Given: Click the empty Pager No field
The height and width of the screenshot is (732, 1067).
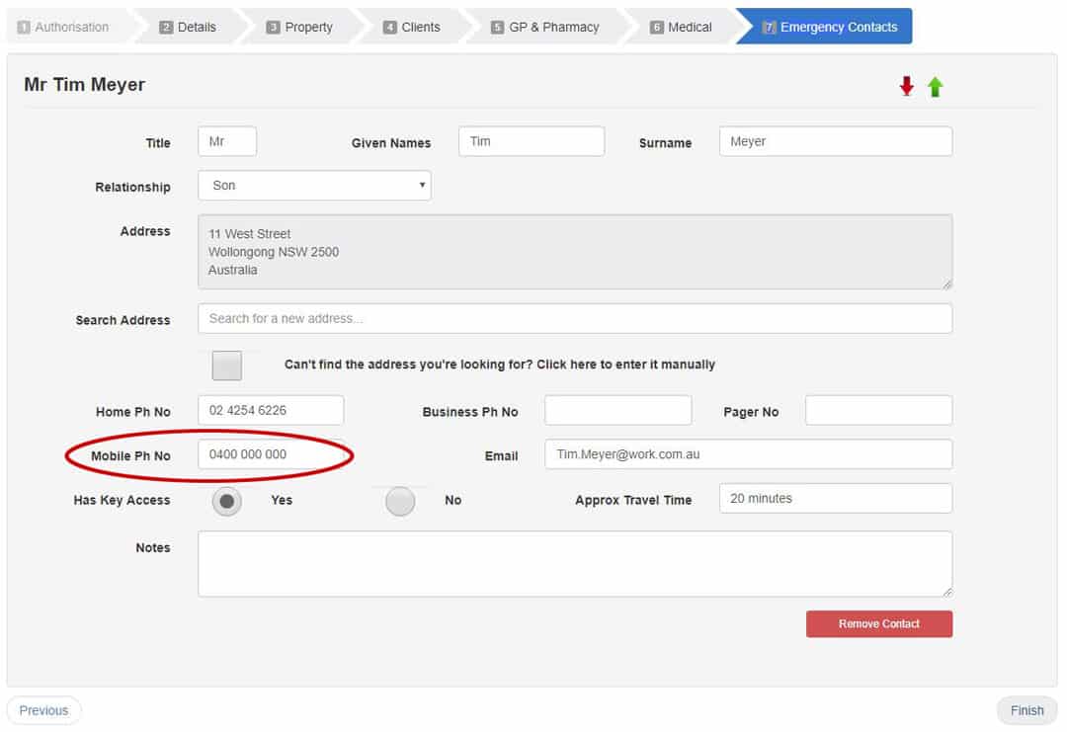Looking at the screenshot, I should (x=878, y=410).
